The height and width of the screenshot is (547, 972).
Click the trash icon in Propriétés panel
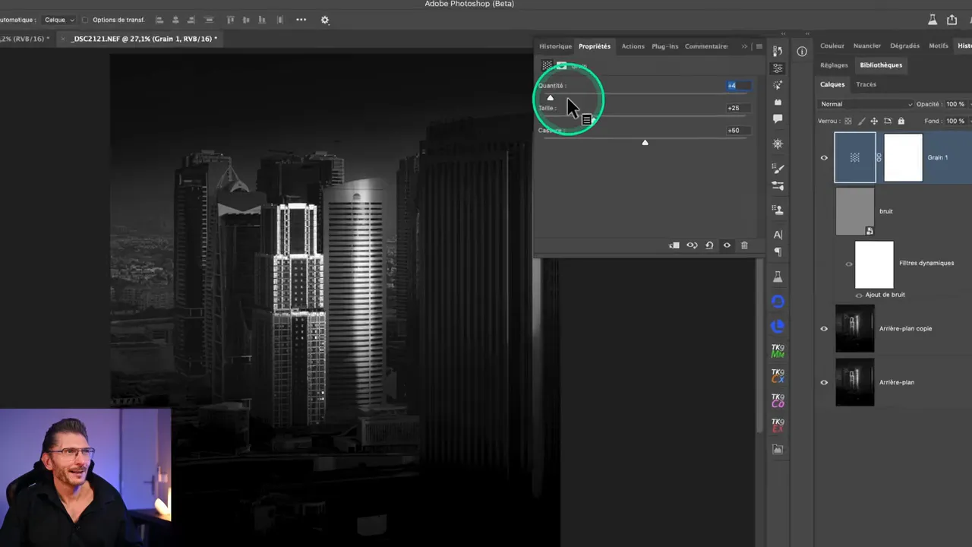744,245
